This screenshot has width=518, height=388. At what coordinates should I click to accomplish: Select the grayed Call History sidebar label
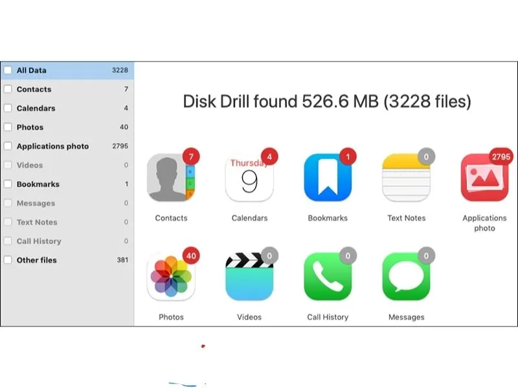coord(39,241)
